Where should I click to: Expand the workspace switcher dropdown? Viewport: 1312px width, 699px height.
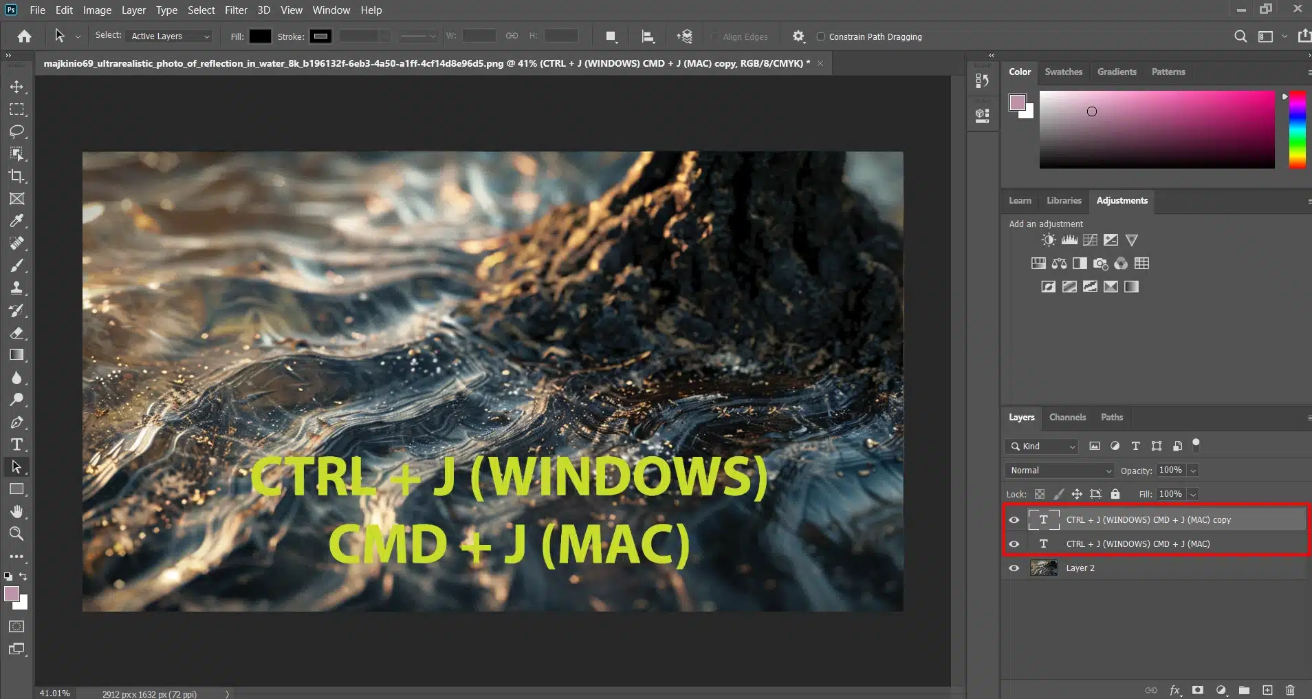point(1284,36)
